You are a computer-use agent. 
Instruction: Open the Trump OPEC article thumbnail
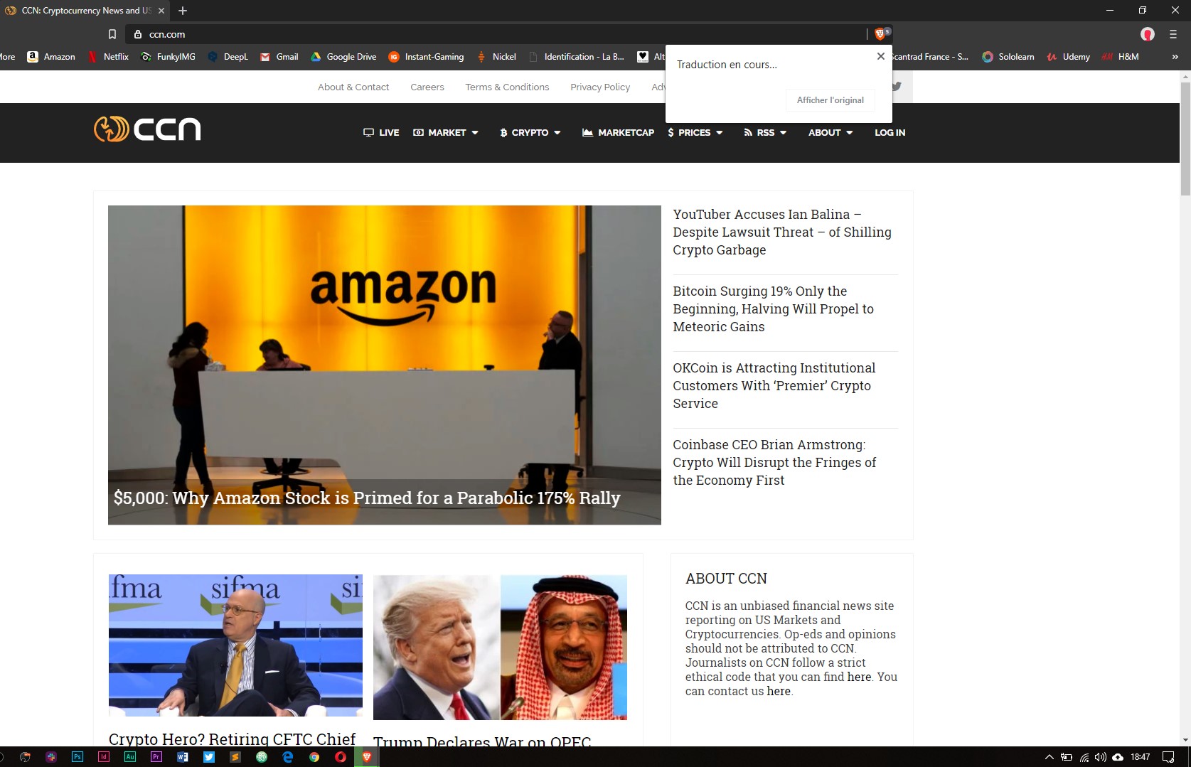[x=500, y=648]
